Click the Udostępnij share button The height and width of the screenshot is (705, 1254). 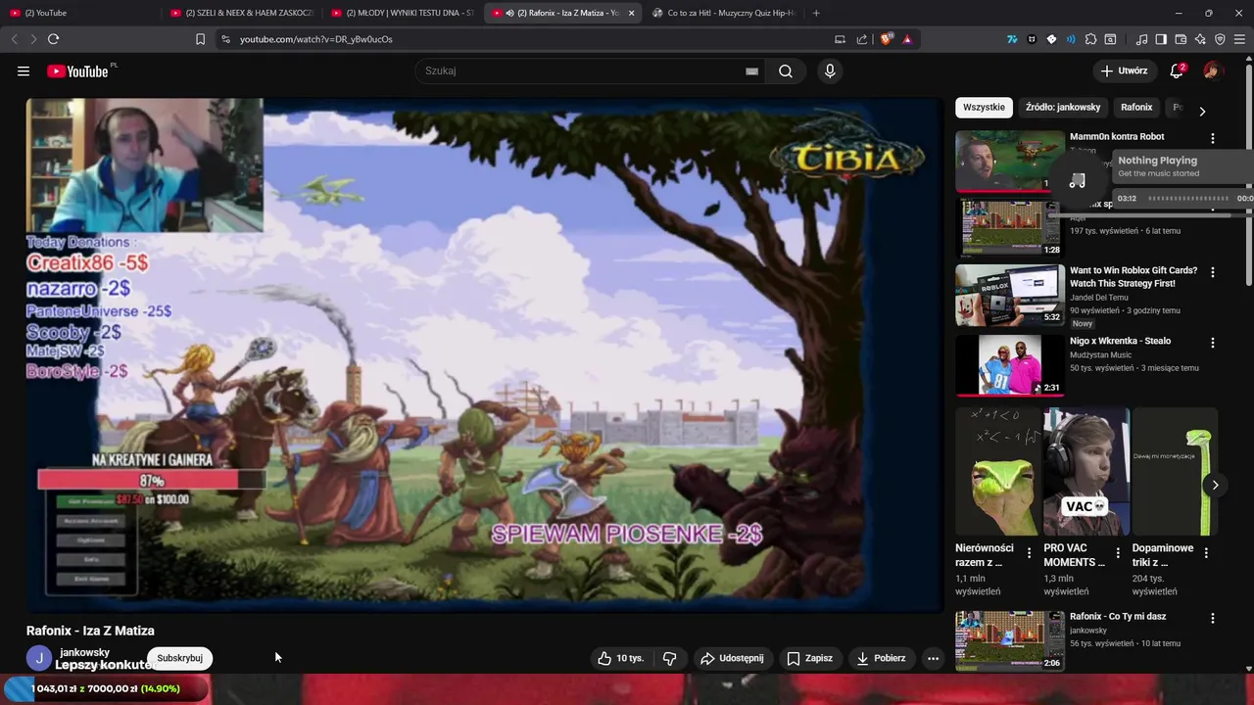coord(732,658)
